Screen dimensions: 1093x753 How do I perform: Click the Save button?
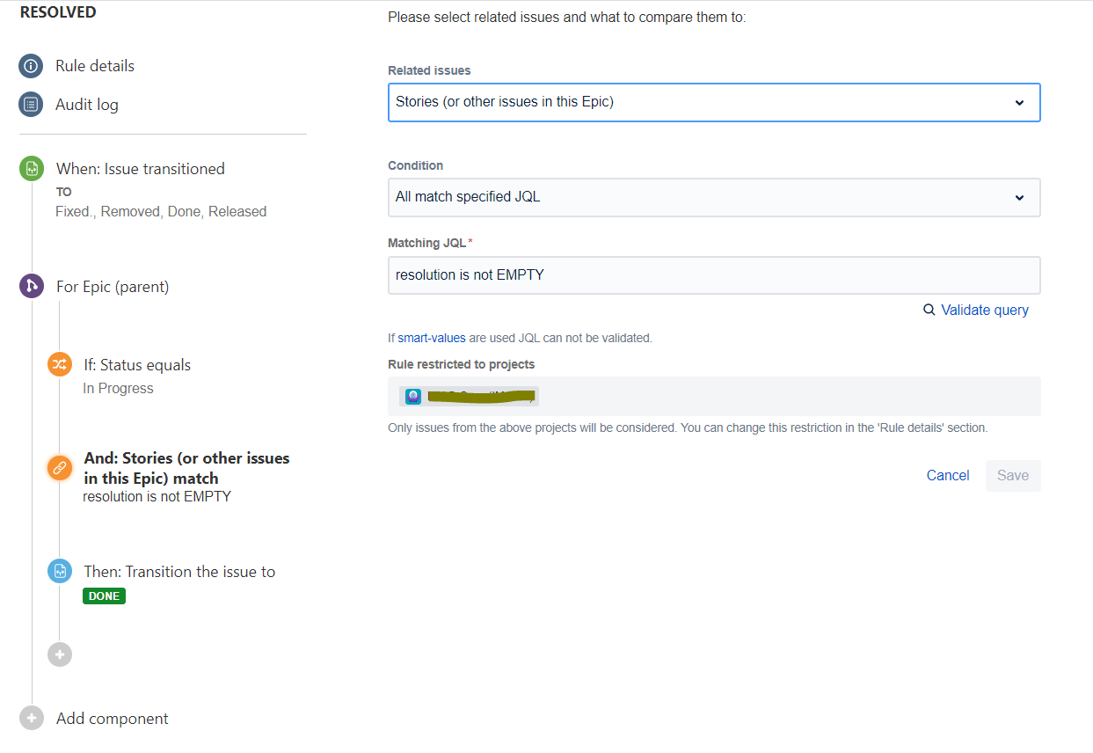point(1013,475)
